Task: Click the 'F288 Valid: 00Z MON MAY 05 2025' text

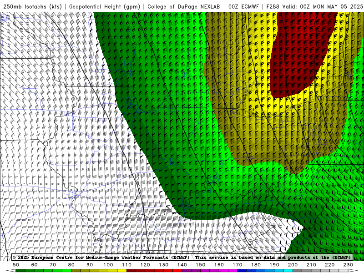Action: tap(314, 6)
